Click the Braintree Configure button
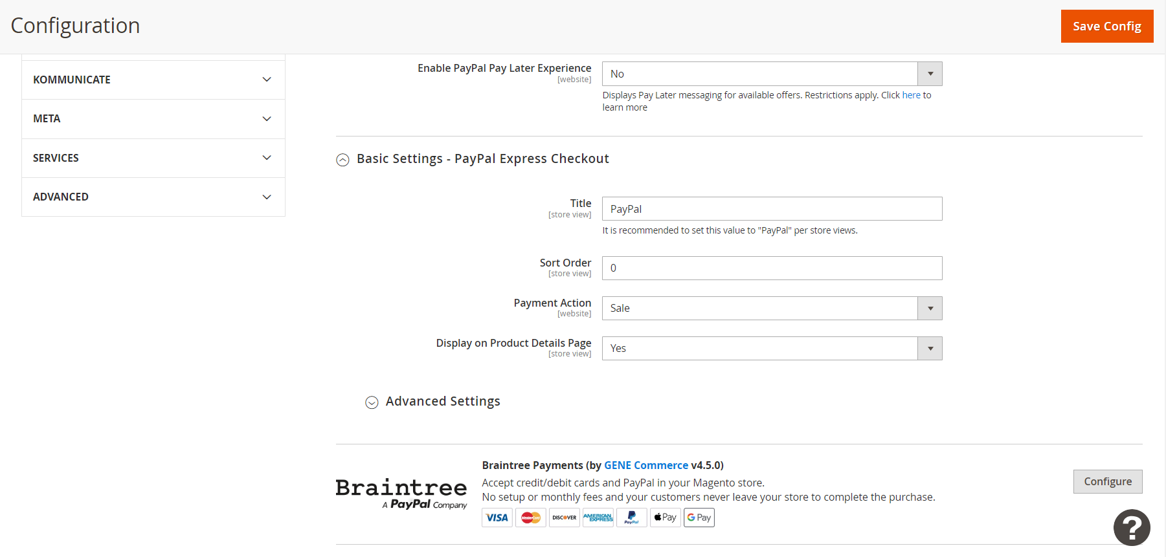 1108,481
